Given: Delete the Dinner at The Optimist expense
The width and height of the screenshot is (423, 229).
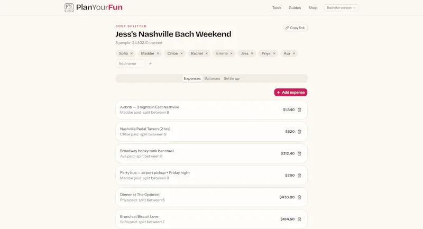Looking at the screenshot, I should (299, 197).
